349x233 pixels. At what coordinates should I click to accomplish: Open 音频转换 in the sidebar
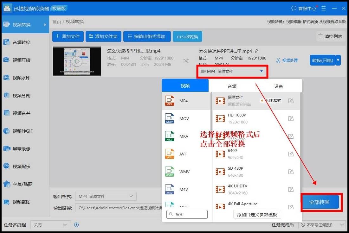pos(25,42)
